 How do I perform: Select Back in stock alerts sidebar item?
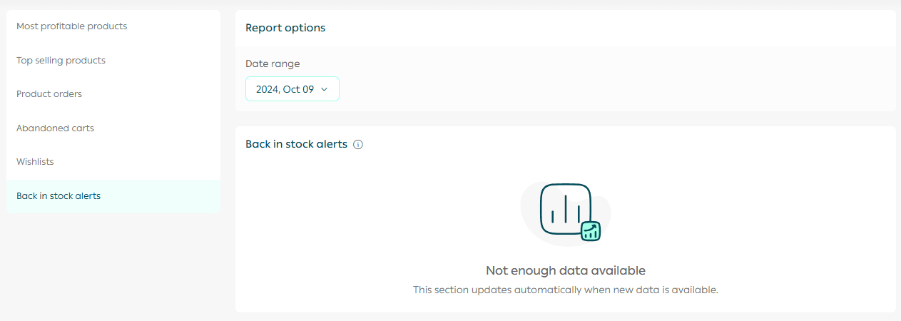coord(58,196)
